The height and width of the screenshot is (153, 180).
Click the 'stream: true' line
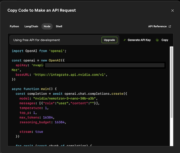point(31,132)
